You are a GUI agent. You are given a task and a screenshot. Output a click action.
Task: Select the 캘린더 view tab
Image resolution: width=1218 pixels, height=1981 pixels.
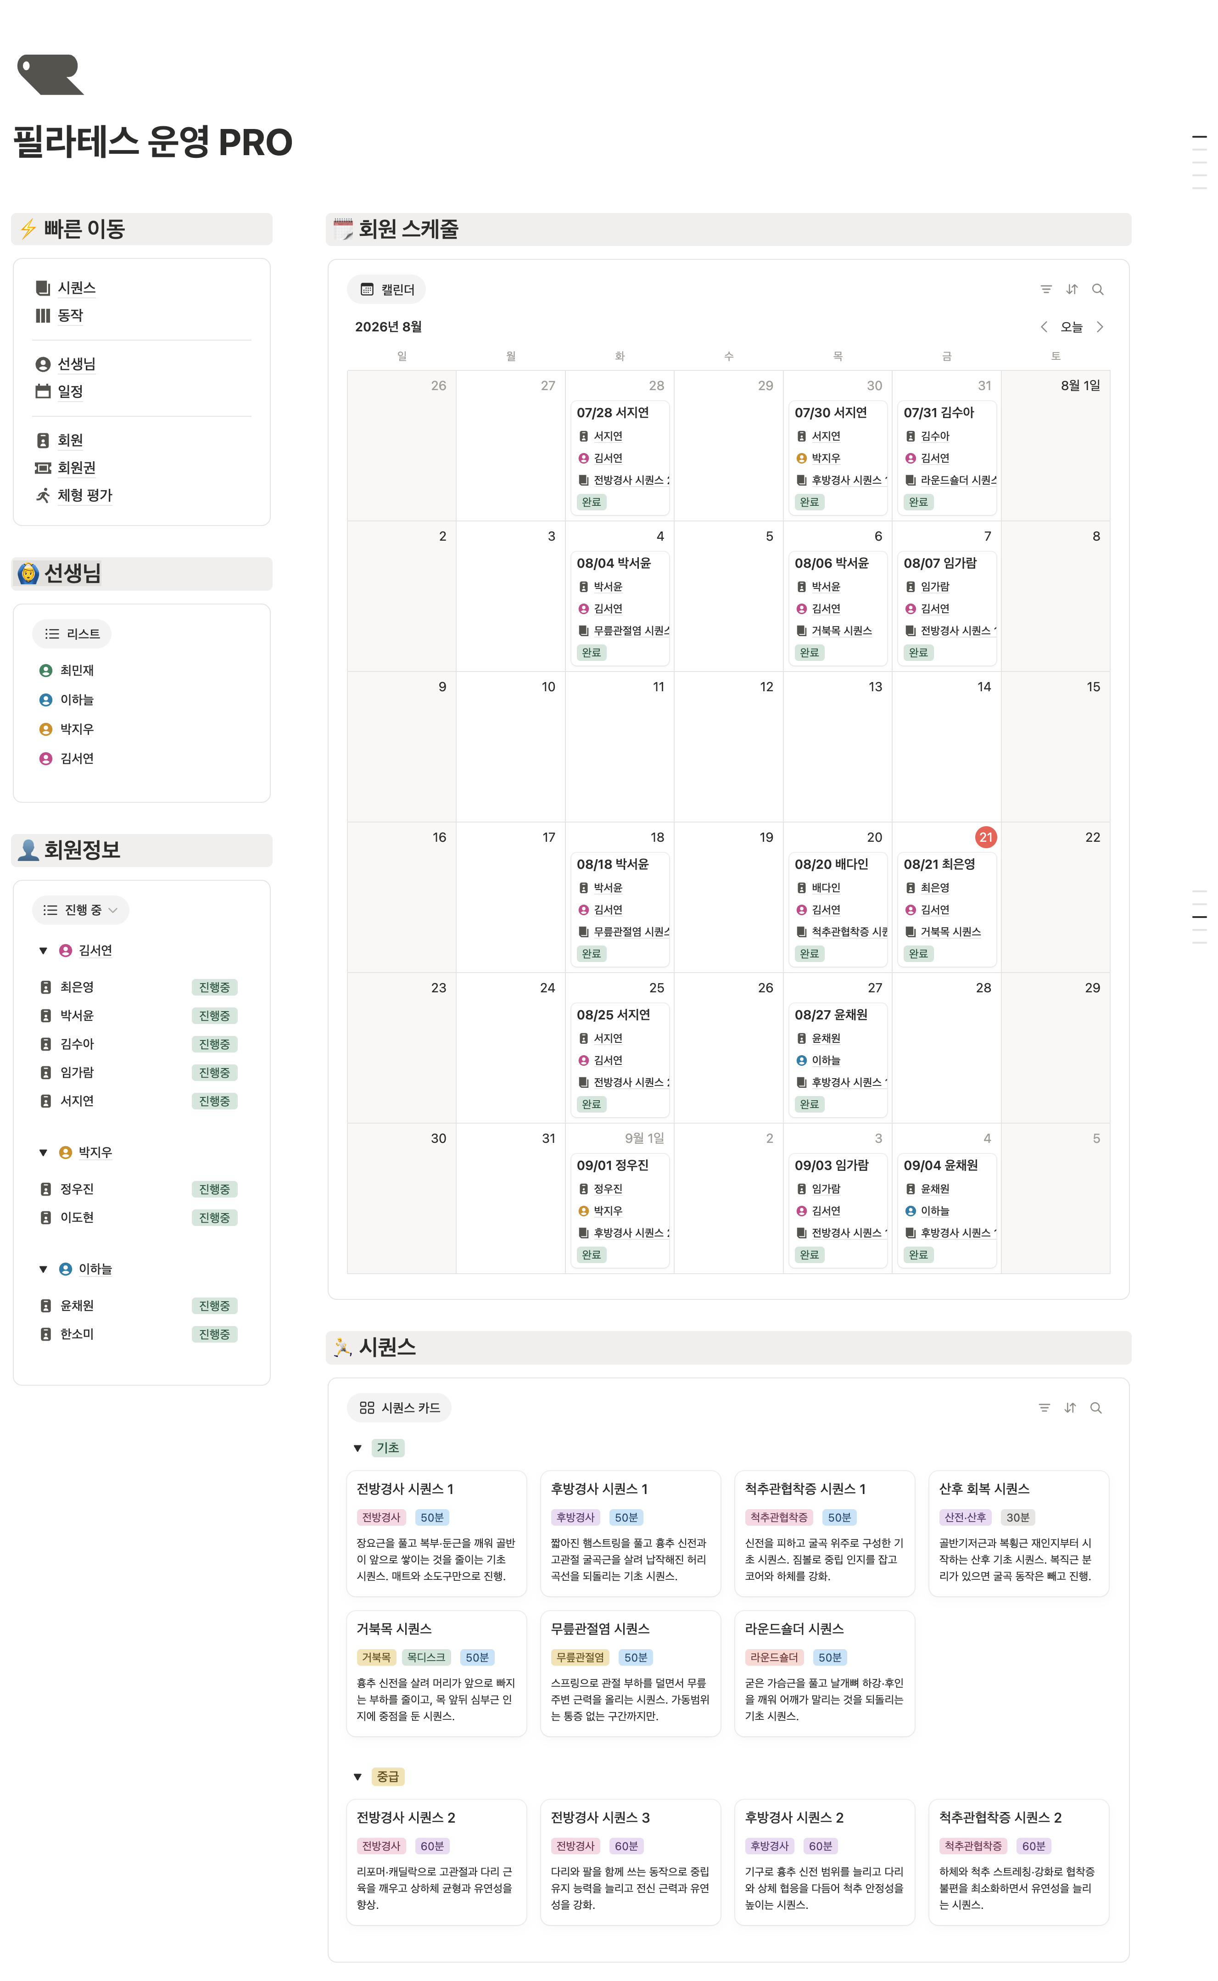click(387, 289)
